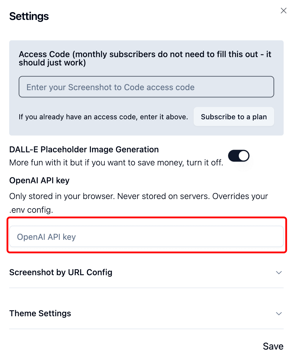Viewport: 297px width, 357px height.
Task: Save the settings
Action: (x=273, y=346)
